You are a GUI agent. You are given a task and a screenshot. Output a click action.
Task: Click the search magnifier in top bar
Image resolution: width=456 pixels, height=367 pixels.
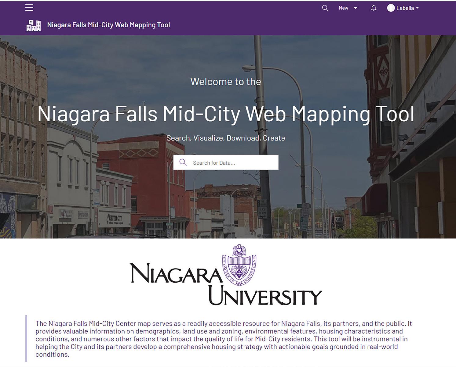click(x=325, y=8)
